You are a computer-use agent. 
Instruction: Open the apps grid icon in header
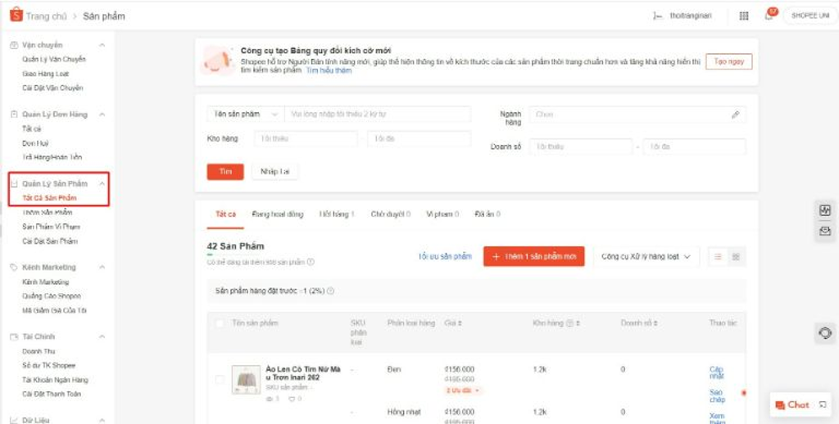(743, 16)
